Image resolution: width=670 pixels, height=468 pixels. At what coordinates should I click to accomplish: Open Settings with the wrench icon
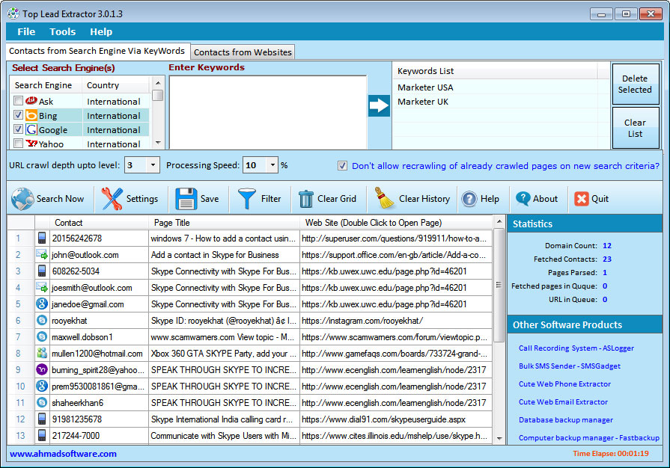(x=112, y=199)
